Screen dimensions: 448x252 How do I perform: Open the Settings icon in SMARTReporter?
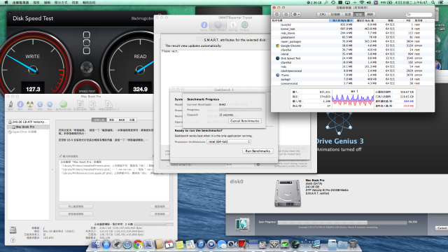coord(233,26)
